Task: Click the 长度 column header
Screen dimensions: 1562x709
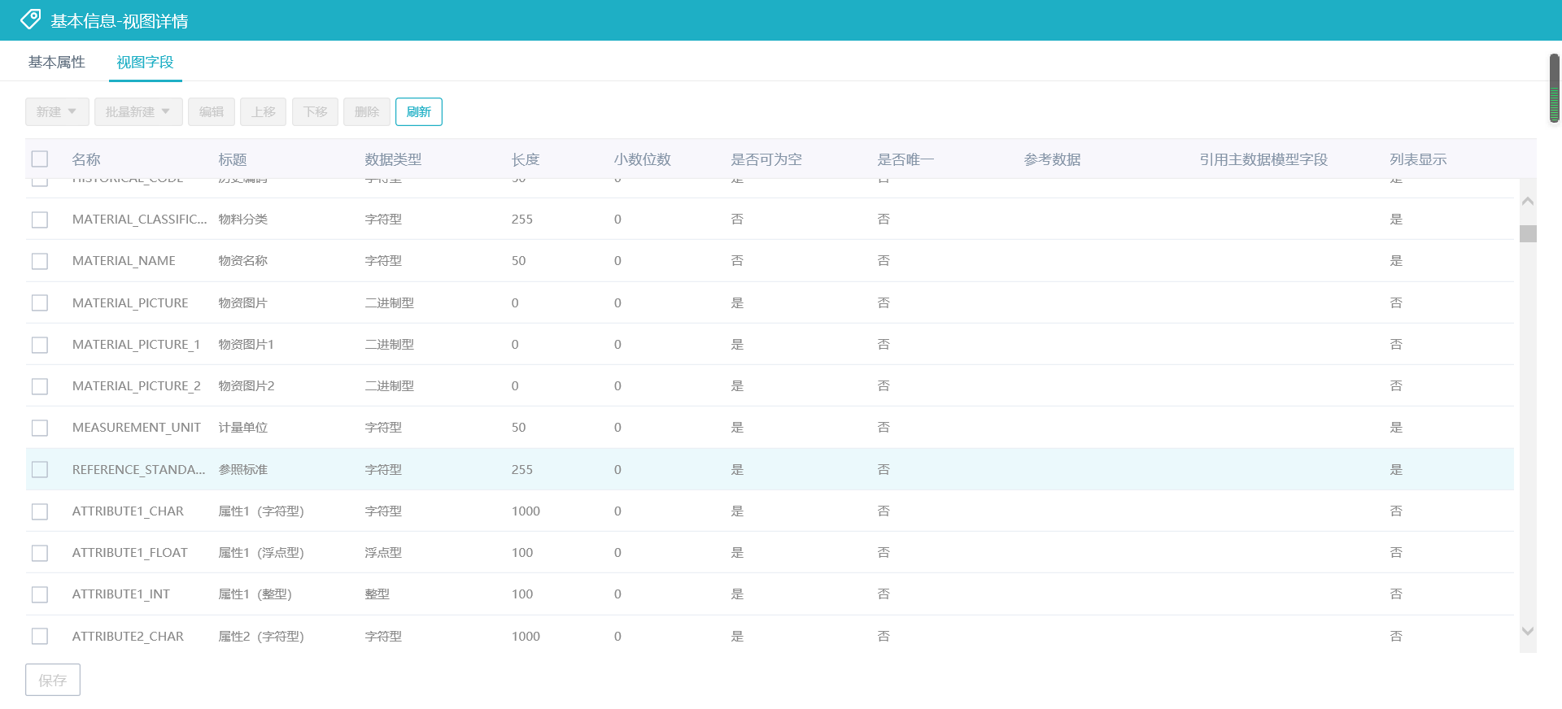Action: coord(526,159)
